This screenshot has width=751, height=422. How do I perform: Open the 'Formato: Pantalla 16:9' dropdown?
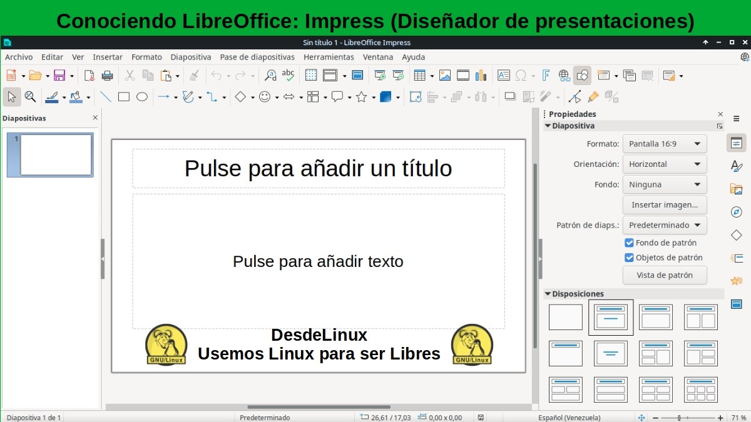tap(665, 143)
